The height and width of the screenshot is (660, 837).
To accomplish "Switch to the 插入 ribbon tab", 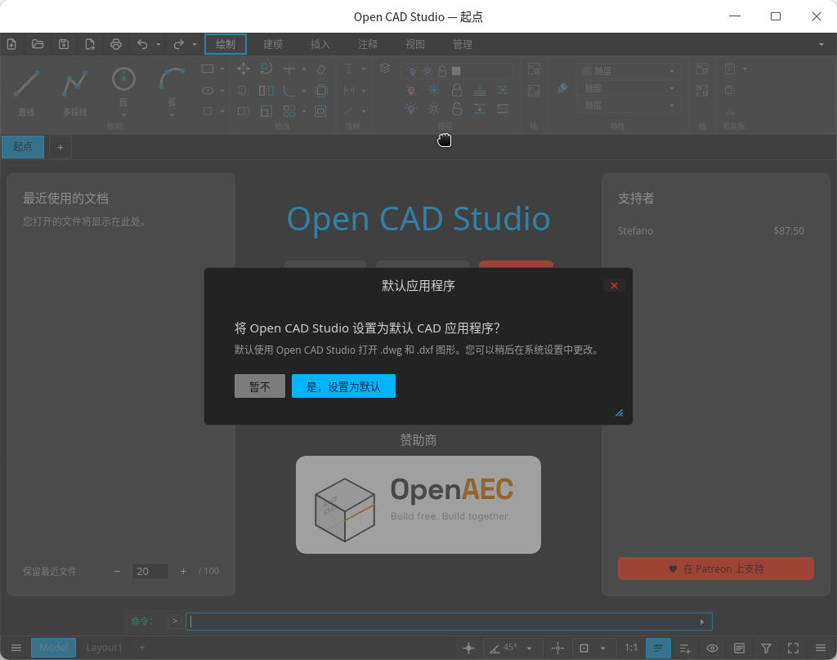I will (320, 44).
